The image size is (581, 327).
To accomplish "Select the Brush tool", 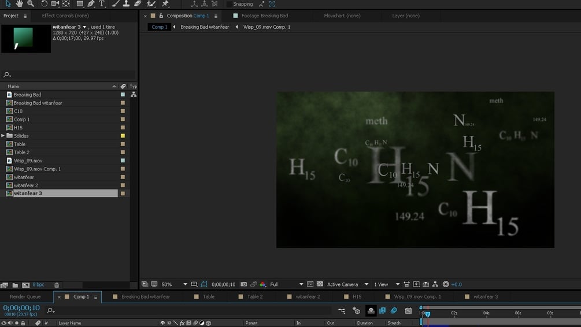I will (x=116, y=3).
